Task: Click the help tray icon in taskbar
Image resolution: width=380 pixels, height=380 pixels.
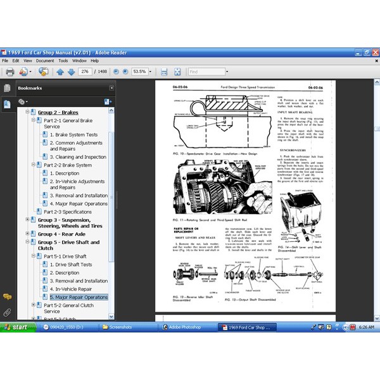Action: tap(329, 327)
